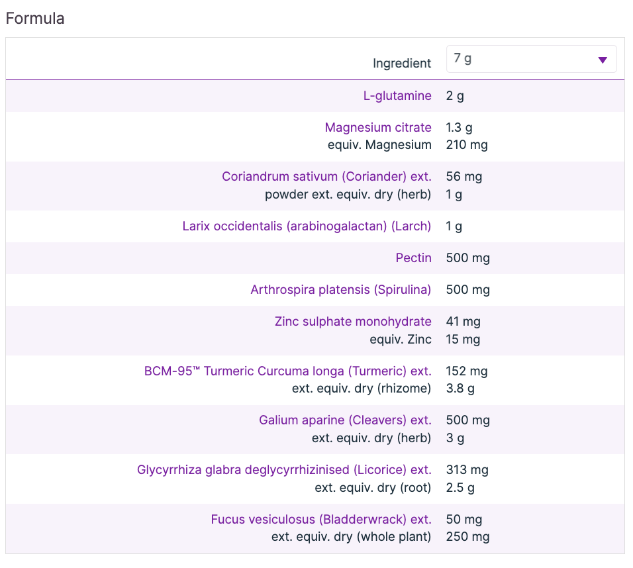
Task: Click the 3.8 g turmeric rhizome value
Action: [x=460, y=389]
